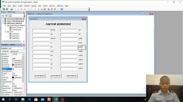Click the ForeColor color swatch
The width and height of the screenshot is (183, 102).
point(13,77)
